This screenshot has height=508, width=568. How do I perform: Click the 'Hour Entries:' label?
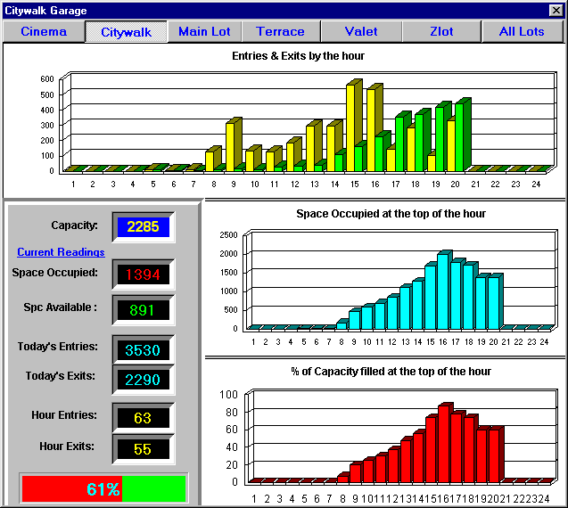64,415
